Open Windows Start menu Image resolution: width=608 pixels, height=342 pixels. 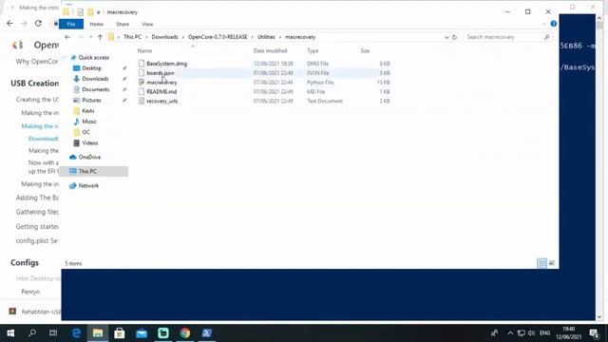tap(10, 333)
